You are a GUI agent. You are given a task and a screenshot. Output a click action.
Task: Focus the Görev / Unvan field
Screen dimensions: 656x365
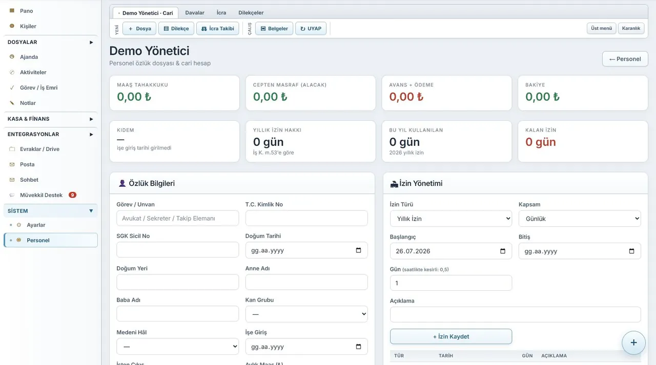pyautogui.click(x=178, y=218)
